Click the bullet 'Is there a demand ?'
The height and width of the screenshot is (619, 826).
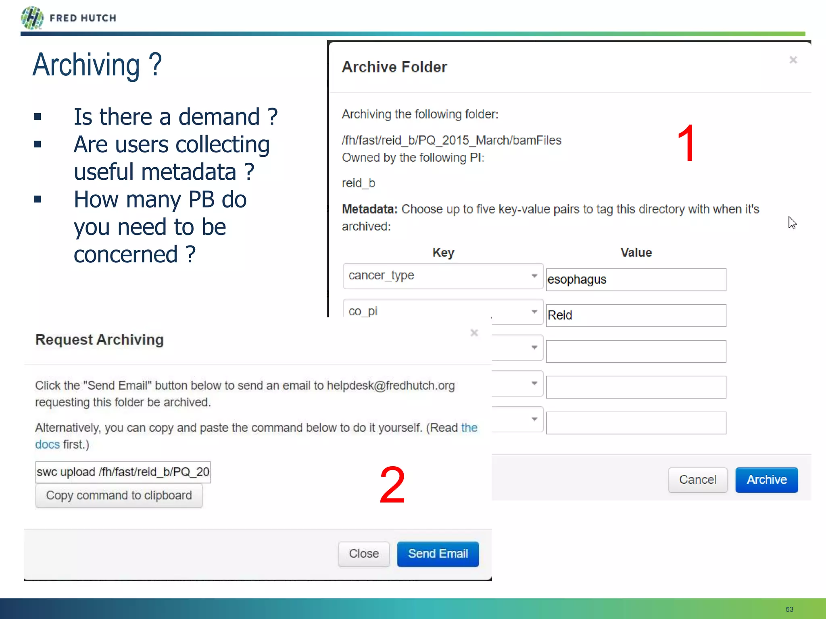pos(176,117)
